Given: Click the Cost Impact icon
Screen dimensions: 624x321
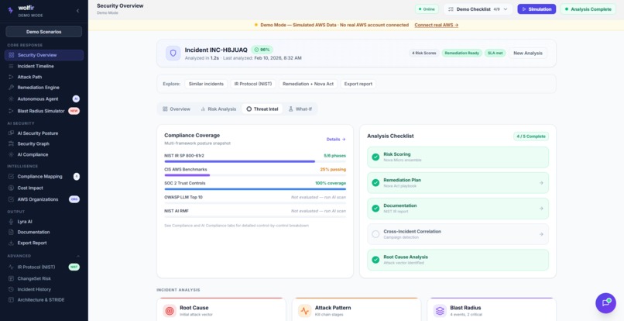Looking at the screenshot, I should pyautogui.click(x=11, y=188).
